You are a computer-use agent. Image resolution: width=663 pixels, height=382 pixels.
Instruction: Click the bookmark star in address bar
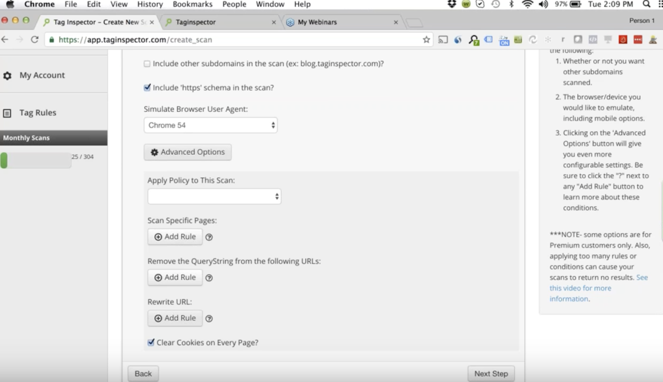coord(427,40)
